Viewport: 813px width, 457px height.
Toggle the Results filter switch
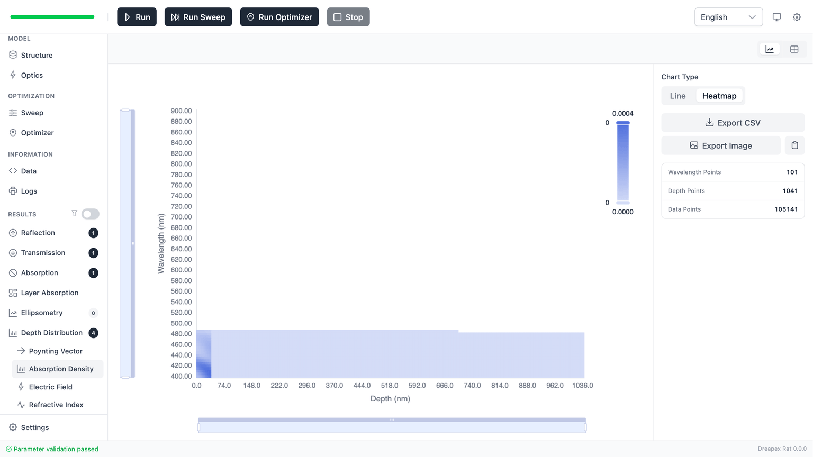tap(91, 214)
